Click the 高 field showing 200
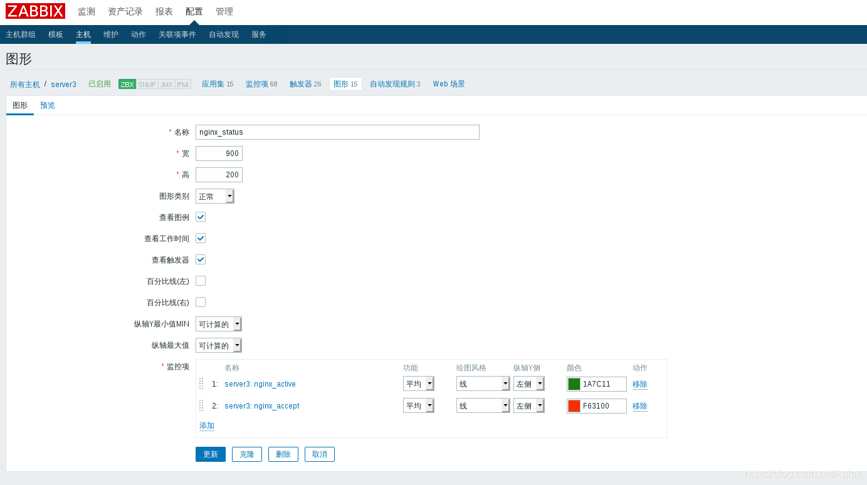The height and width of the screenshot is (485, 867). (219, 175)
